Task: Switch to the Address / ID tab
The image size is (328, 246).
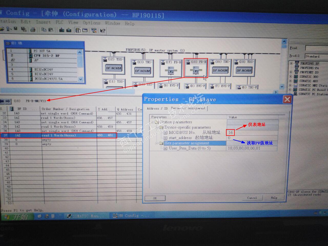Action: (157, 109)
